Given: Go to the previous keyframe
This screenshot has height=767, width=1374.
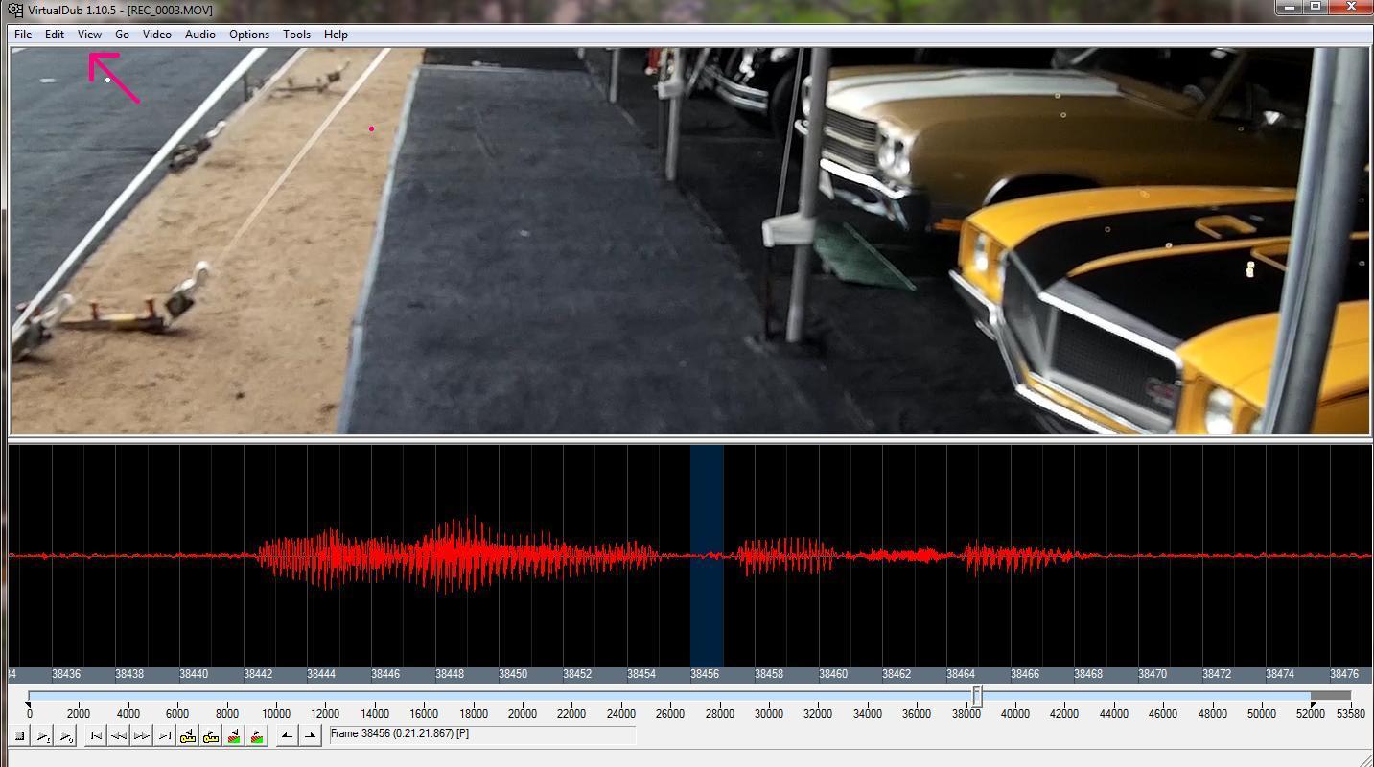Looking at the screenshot, I should click(x=188, y=736).
